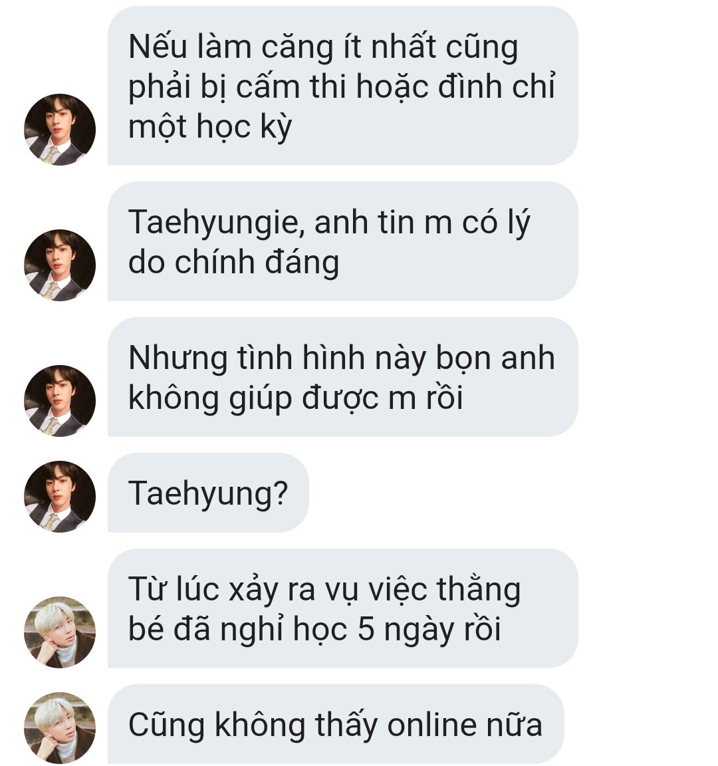Click the 'Từ lúc xảy ra vụ việc' message
This screenshot has height=766, width=718.
[343, 608]
